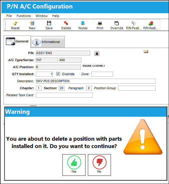The height and width of the screenshot is (184, 169).
Task: Click the Related Task Card field
Action: click(64, 95)
